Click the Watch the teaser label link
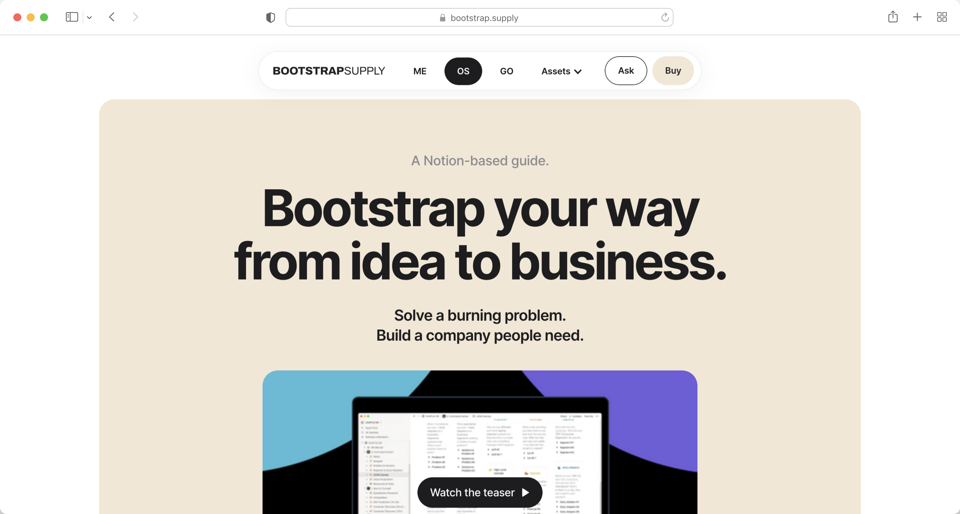Image resolution: width=960 pixels, height=514 pixels. pyautogui.click(x=480, y=492)
